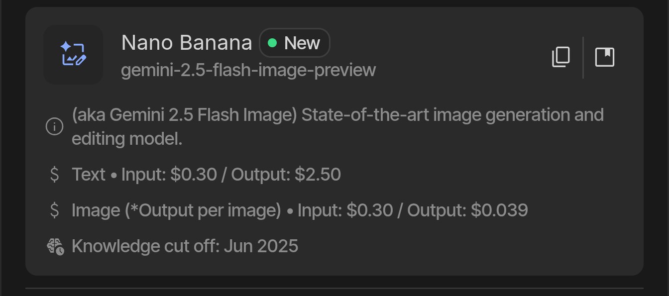Open the Nano Banana model title
This screenshot has width=669, height=296.
point(187,43)
